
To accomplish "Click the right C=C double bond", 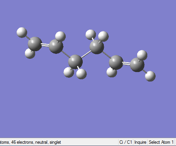I will click(126, 63).
